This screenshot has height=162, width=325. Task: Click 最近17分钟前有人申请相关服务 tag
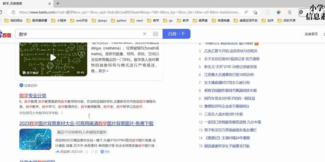[82, 132]
